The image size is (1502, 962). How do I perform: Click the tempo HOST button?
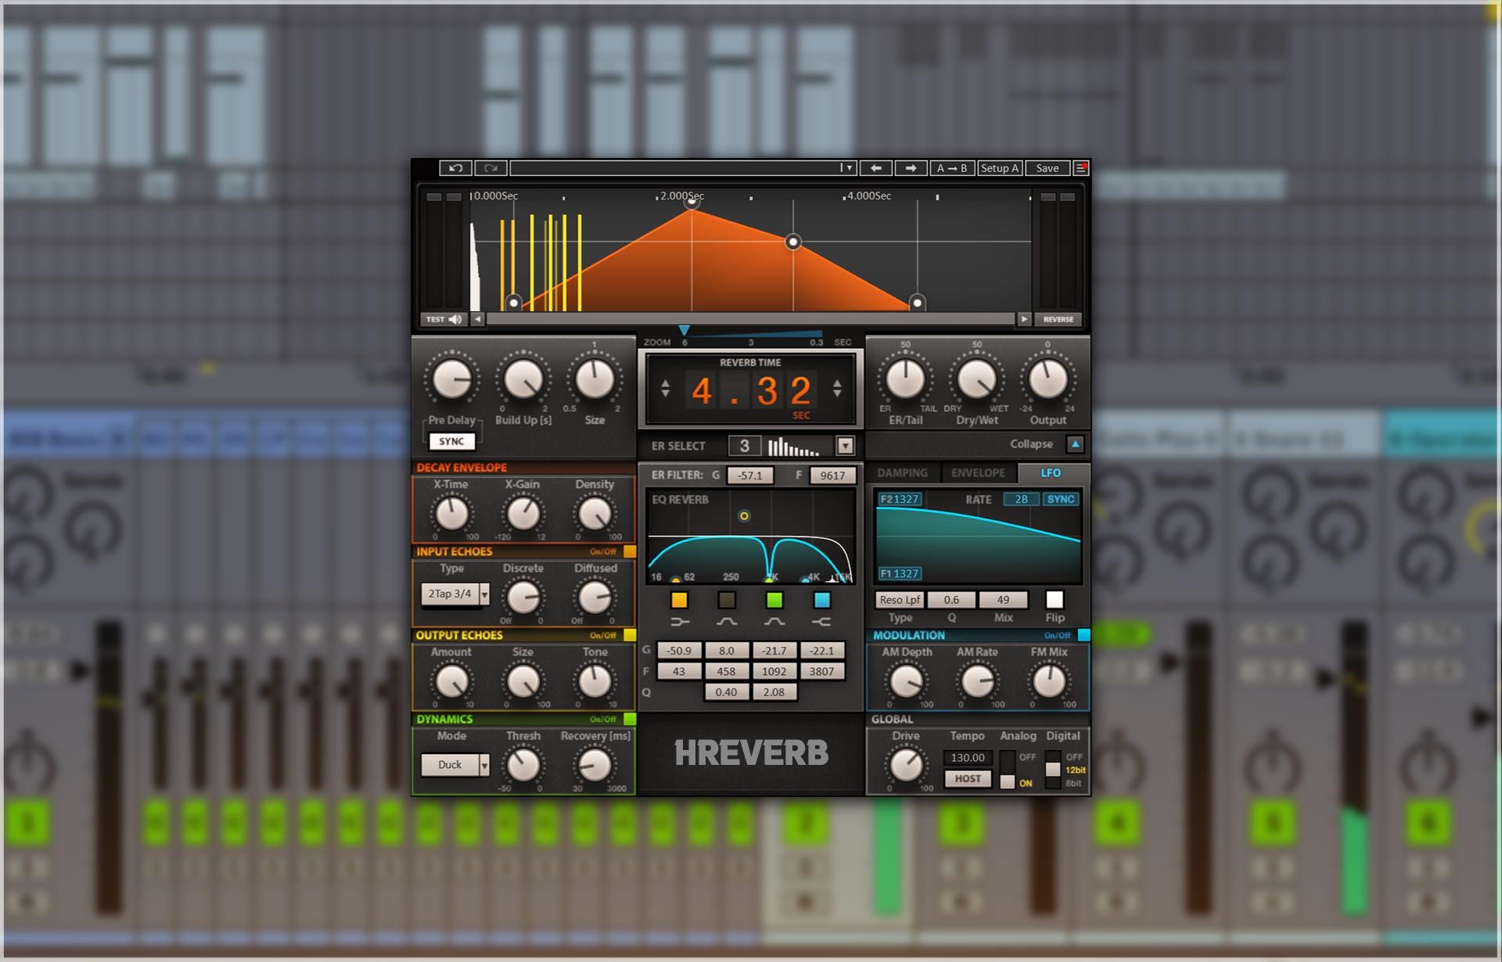968,779
